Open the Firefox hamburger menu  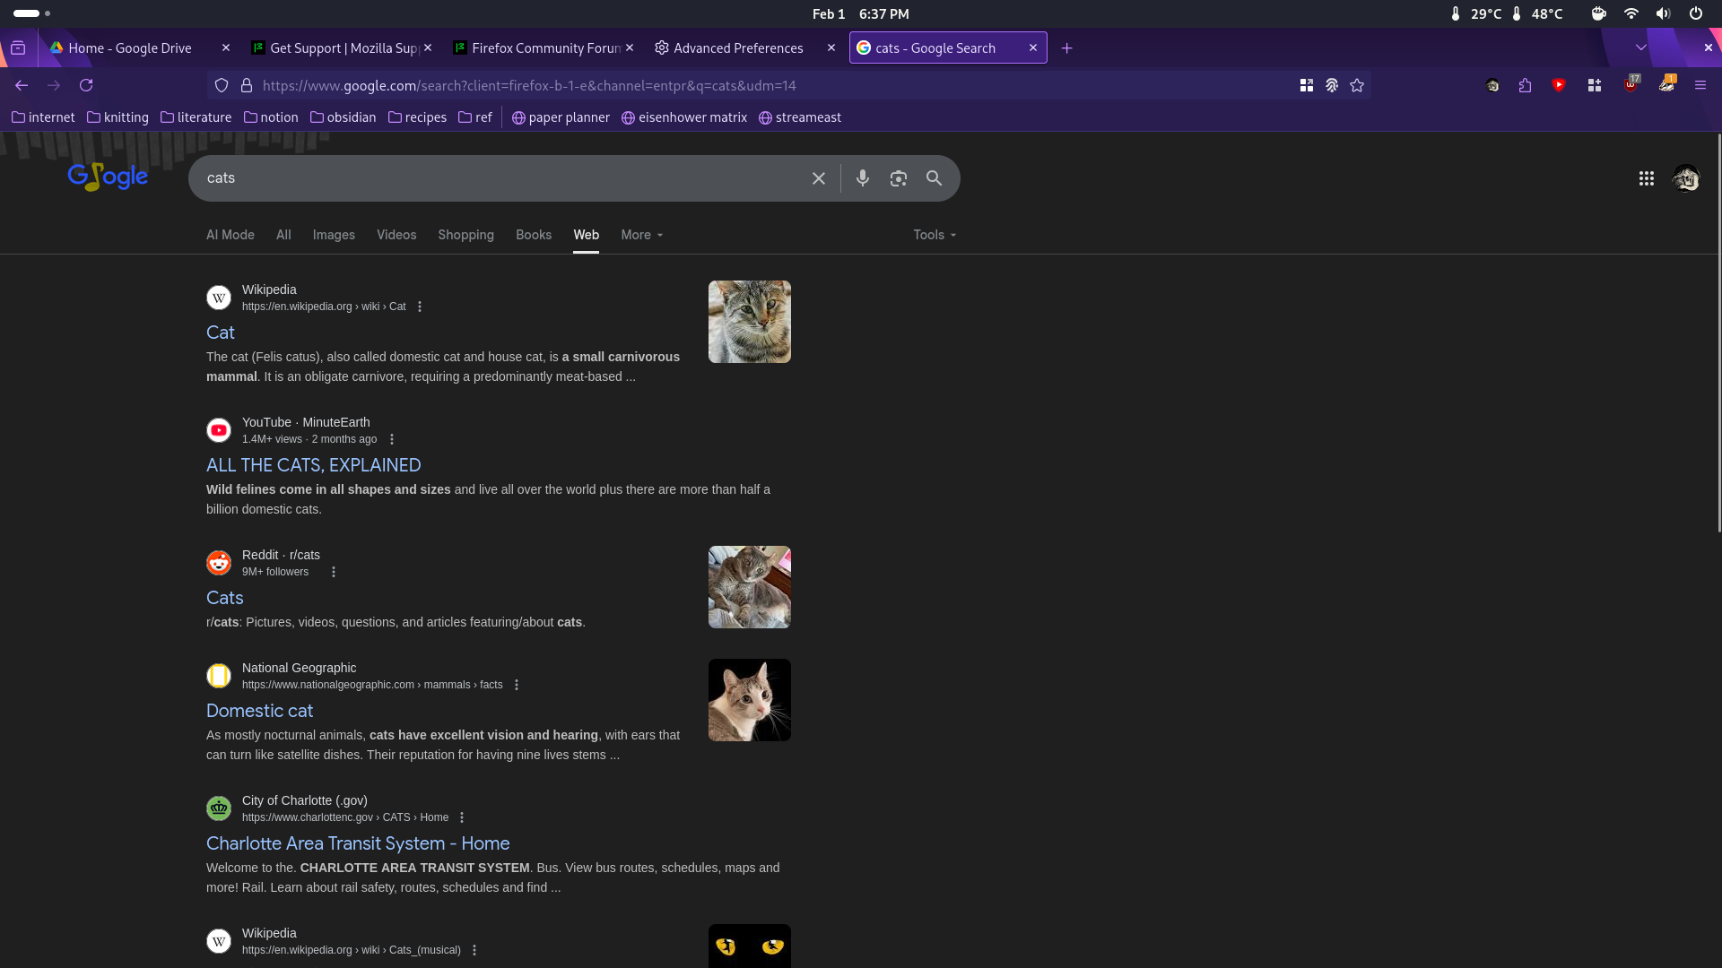click(x=1700, y=85)
